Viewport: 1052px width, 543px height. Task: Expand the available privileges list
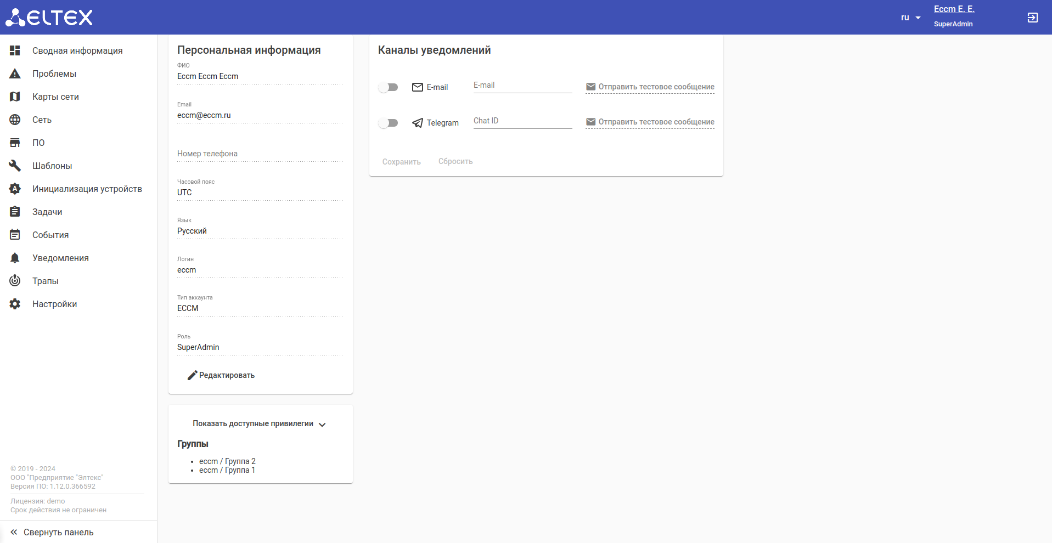(x=259, y=424)
